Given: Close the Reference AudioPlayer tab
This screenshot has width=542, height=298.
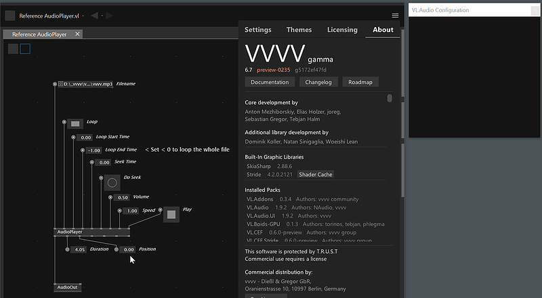Looking at the screenshot, I should click(77, 34).
